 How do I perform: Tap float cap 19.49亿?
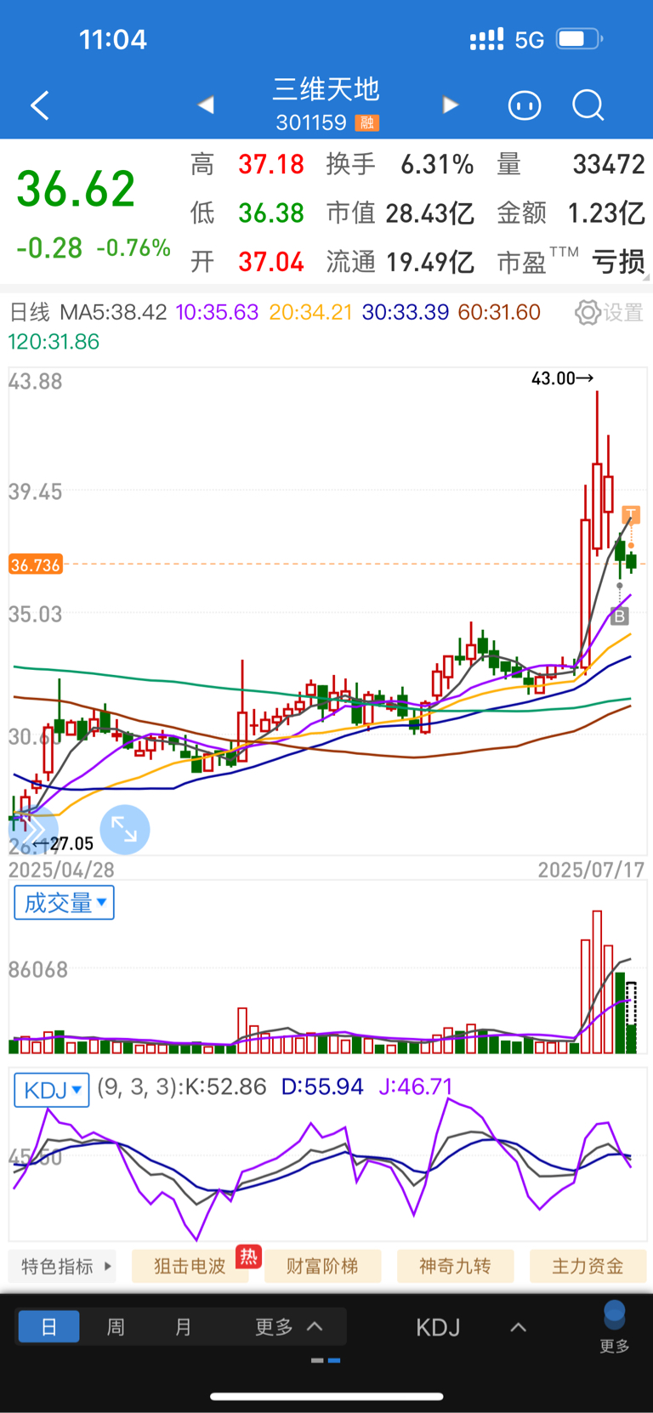[429, 261]
